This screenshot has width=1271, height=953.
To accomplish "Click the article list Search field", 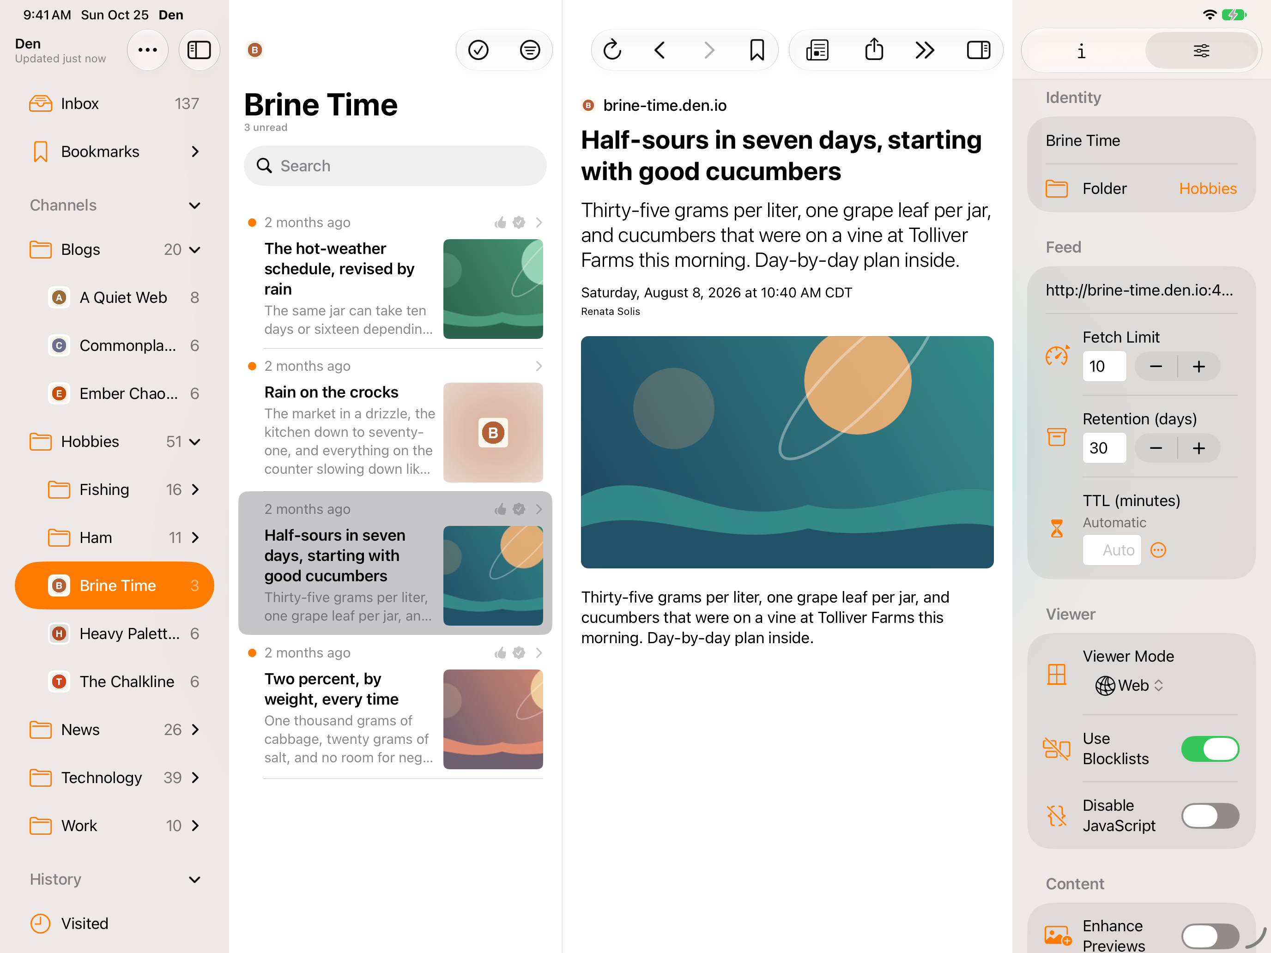I will 395,165.
